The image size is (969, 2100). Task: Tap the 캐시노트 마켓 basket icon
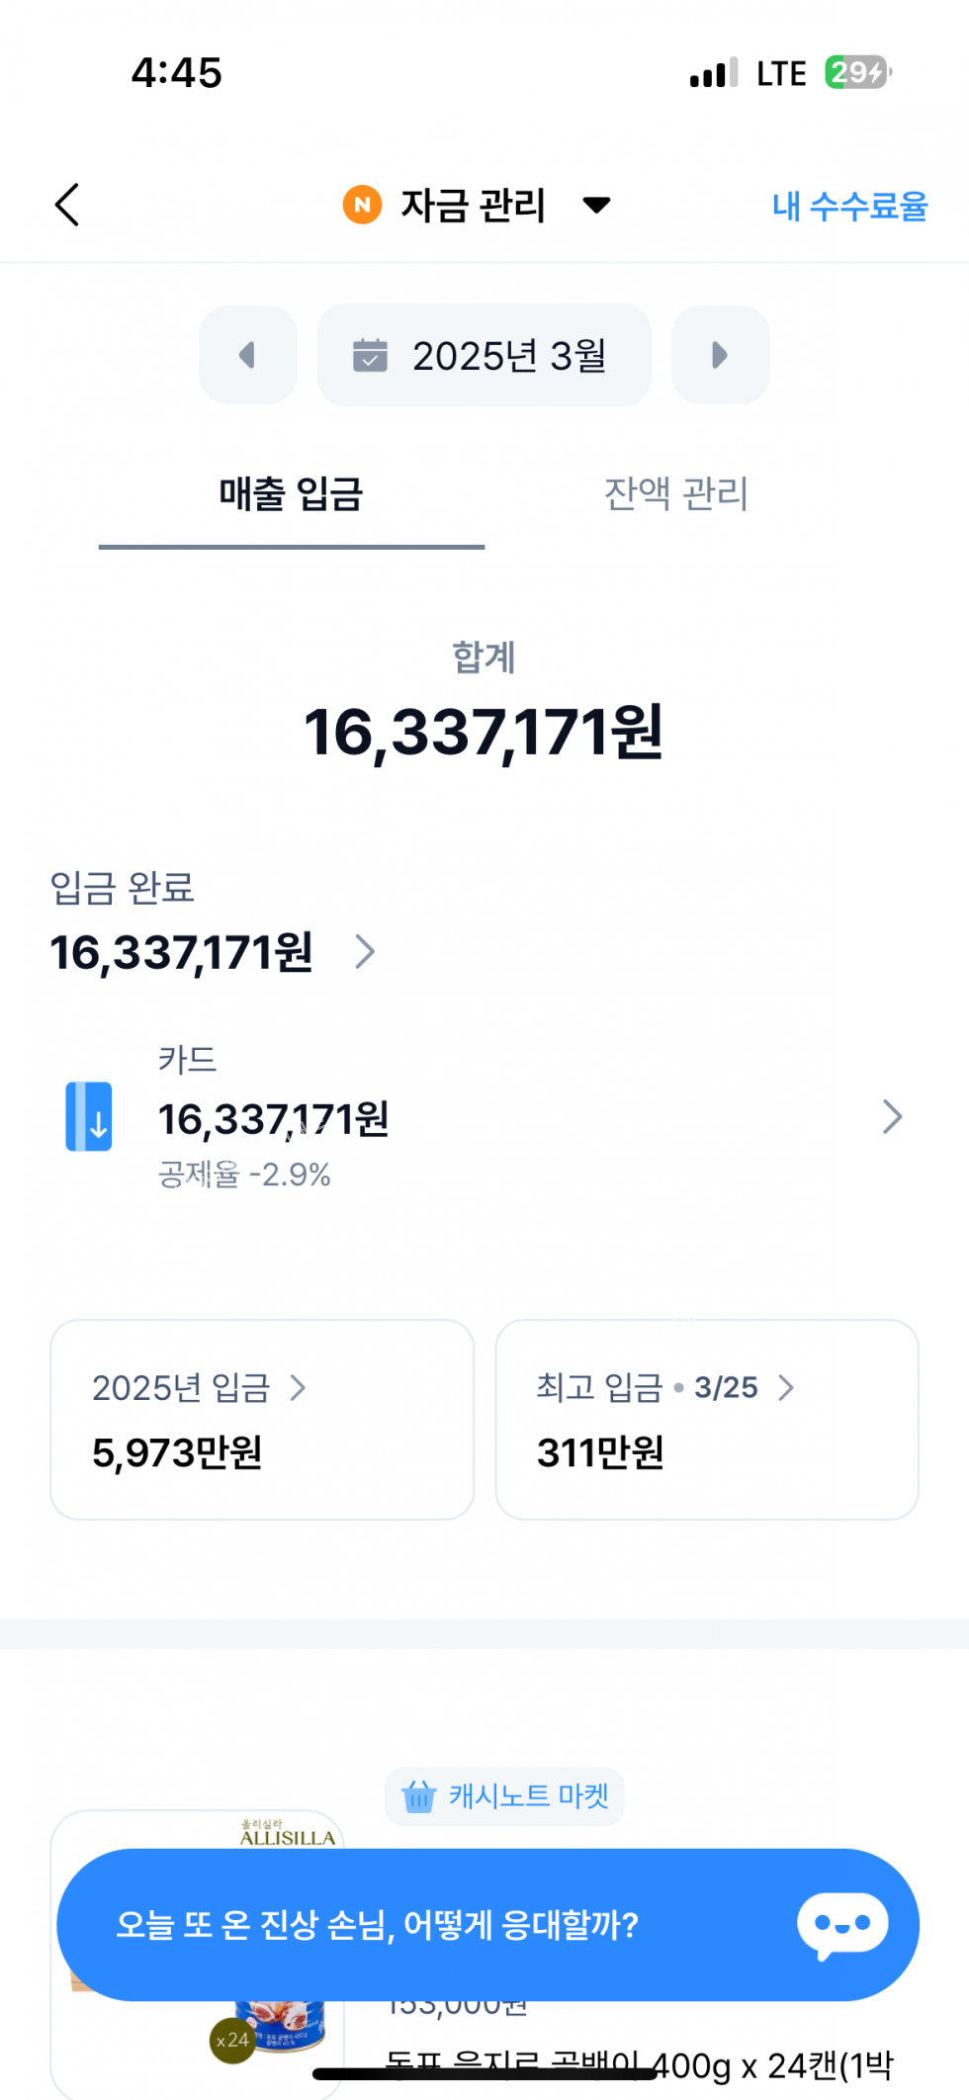coord(419,1795)
